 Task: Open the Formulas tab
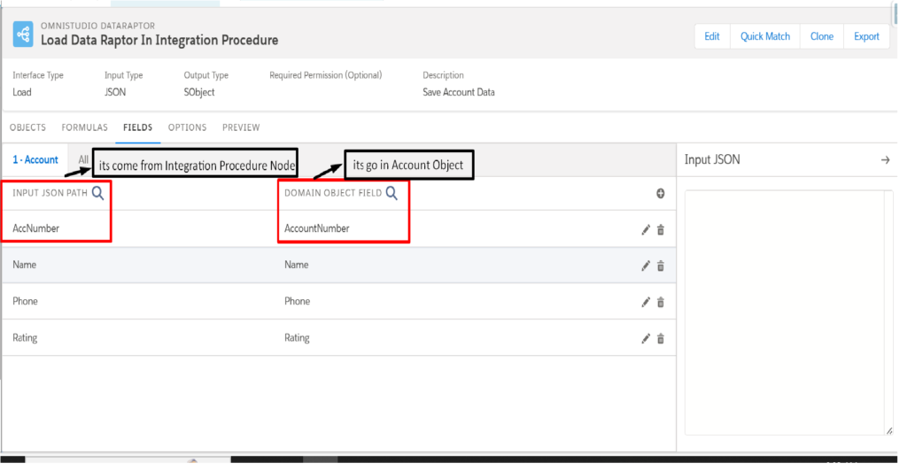(84, 127)
